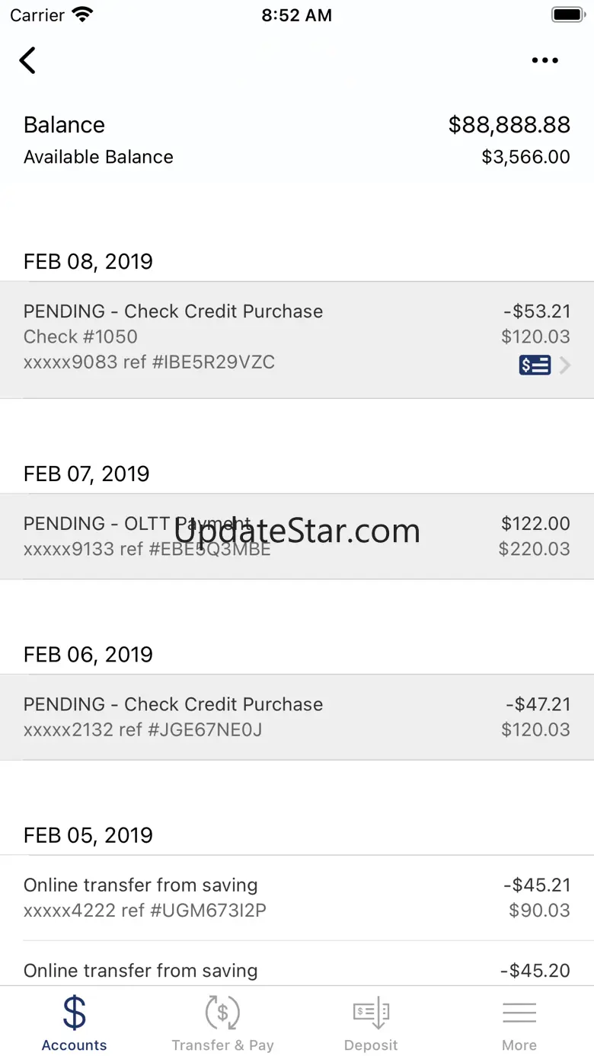View check image icon for Check #1050

click(x=535, y=365)
